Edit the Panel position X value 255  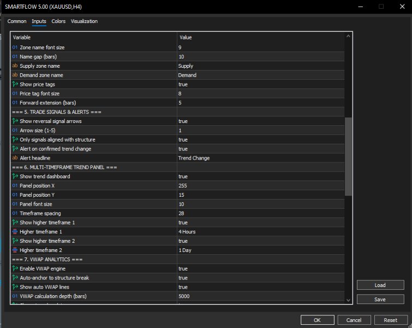point(261,185)
